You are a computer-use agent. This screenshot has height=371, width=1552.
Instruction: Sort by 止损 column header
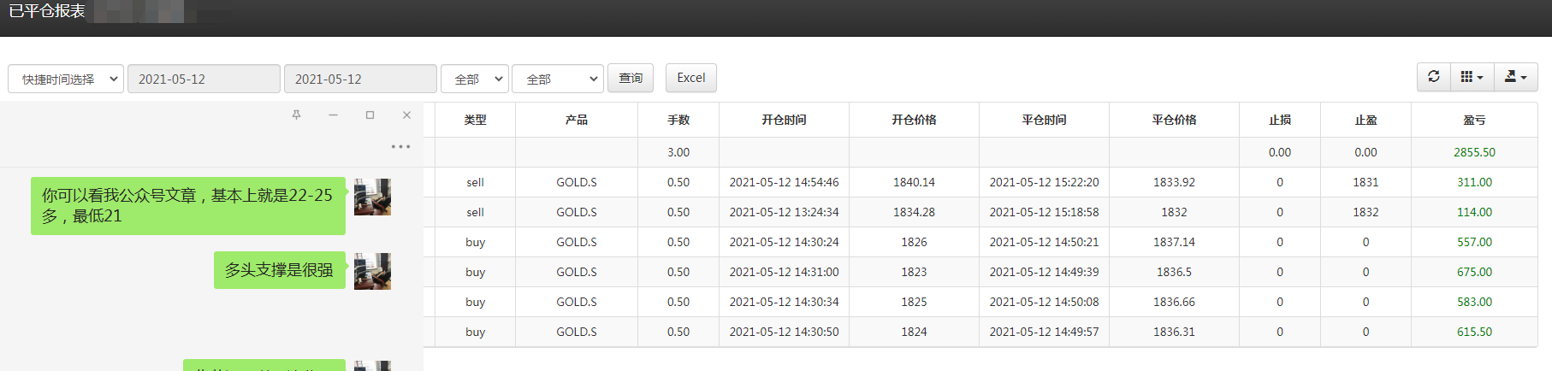(1280, 120)
